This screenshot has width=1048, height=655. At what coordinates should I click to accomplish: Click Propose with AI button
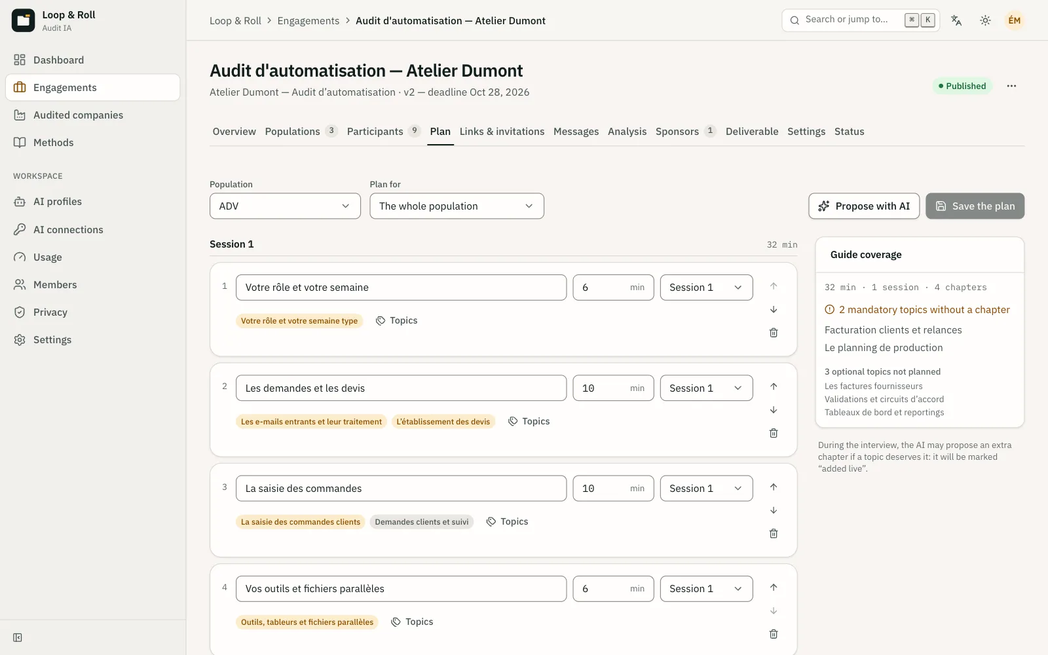tap(864, 206)
